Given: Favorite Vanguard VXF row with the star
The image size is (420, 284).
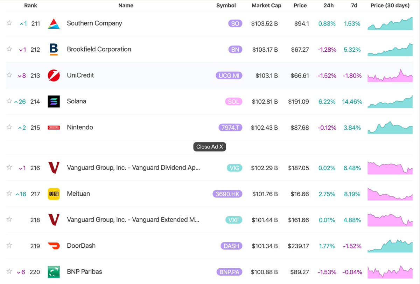Looking at the screenshot, I should click(9, 219).
